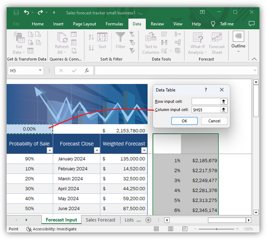This screenshot has width=267, height=241.
Task: Click OK in Data Table dialog
Action: click(x=184, y=121)
